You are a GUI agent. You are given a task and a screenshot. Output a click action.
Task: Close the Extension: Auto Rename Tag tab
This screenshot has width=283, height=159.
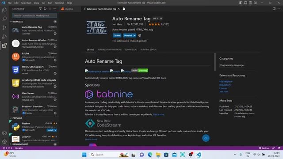(119, 9)
